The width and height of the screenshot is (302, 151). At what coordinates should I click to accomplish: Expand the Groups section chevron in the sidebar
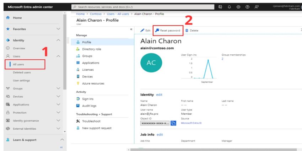click(58, 88)
